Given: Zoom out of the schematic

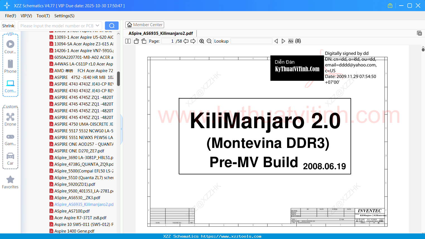Looking at the screenshot, I should tap(209, 41).
